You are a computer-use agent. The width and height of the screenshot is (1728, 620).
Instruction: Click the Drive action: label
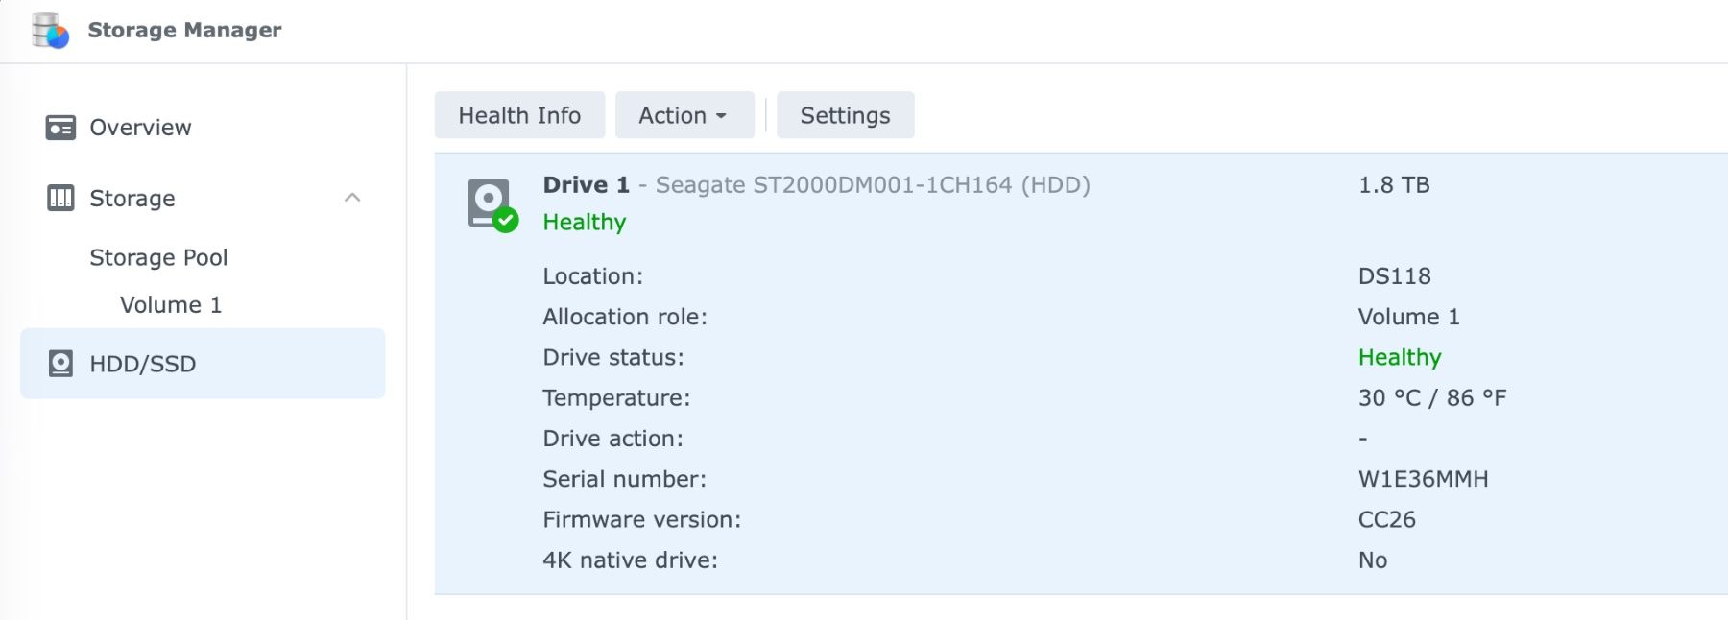612,439
